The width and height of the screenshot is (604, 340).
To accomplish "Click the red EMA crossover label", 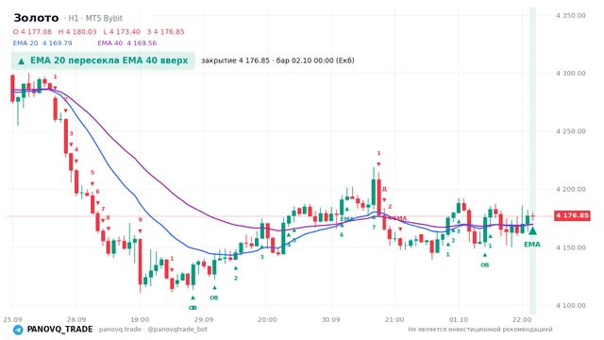I will [399, 218].
